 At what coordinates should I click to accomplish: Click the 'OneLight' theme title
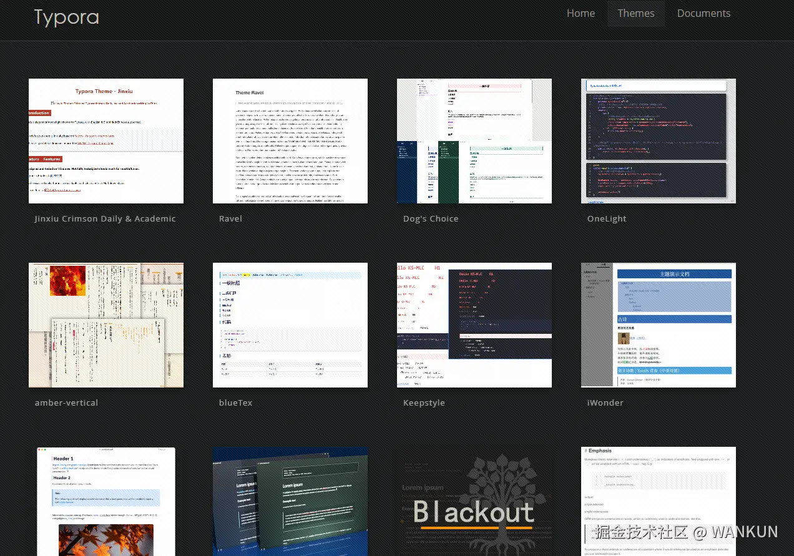pos(607,218)
